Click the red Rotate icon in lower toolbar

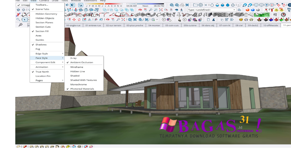coord(79,20)
